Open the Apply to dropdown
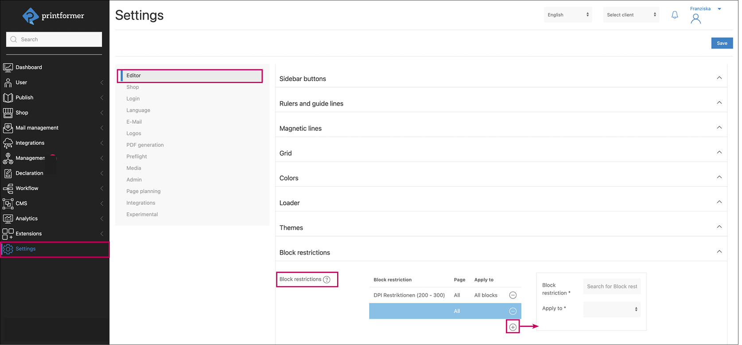 pos(612,309)
